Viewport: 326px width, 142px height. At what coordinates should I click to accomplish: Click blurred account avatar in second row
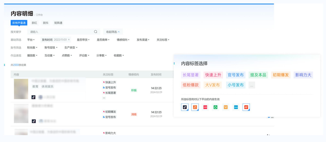pyautogui.click(x=40, y=121)
